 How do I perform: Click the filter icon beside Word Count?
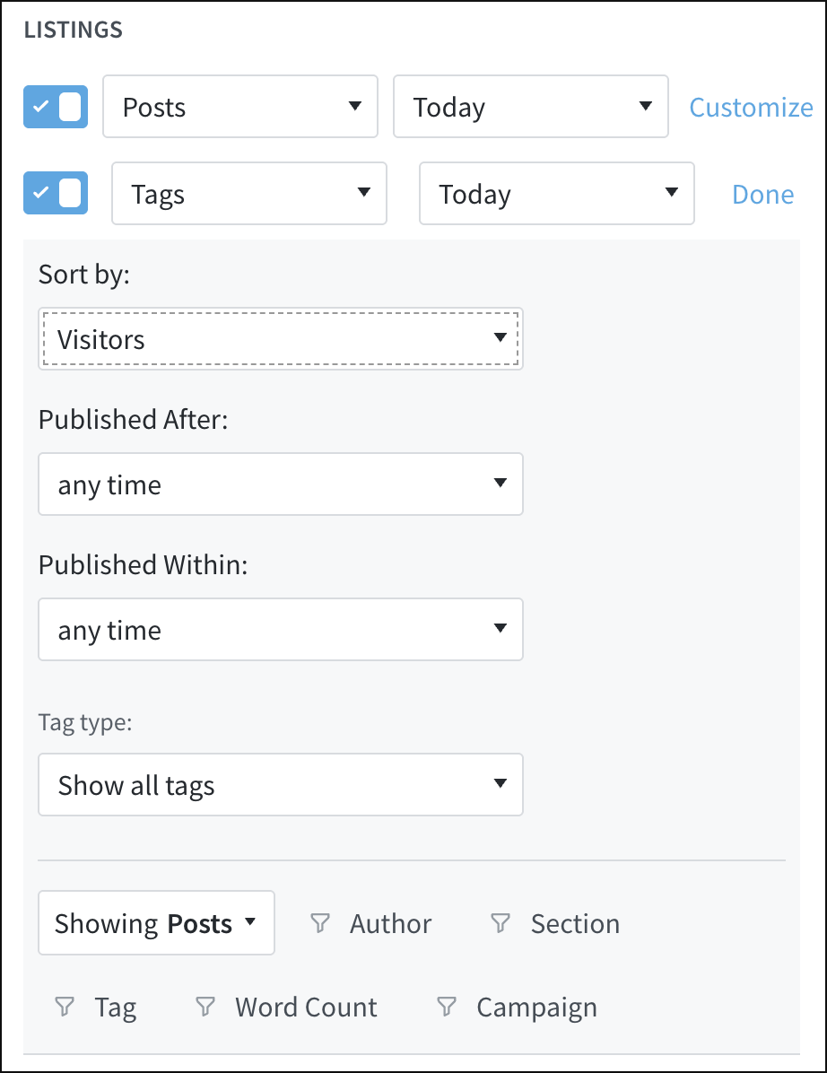click(x=205, y=1007)
